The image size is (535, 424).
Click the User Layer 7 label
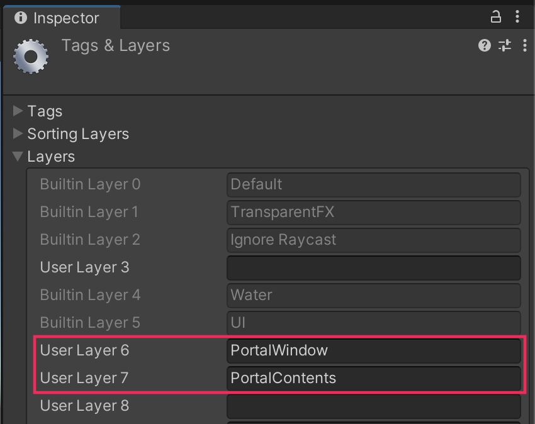[x=84, y=378]
